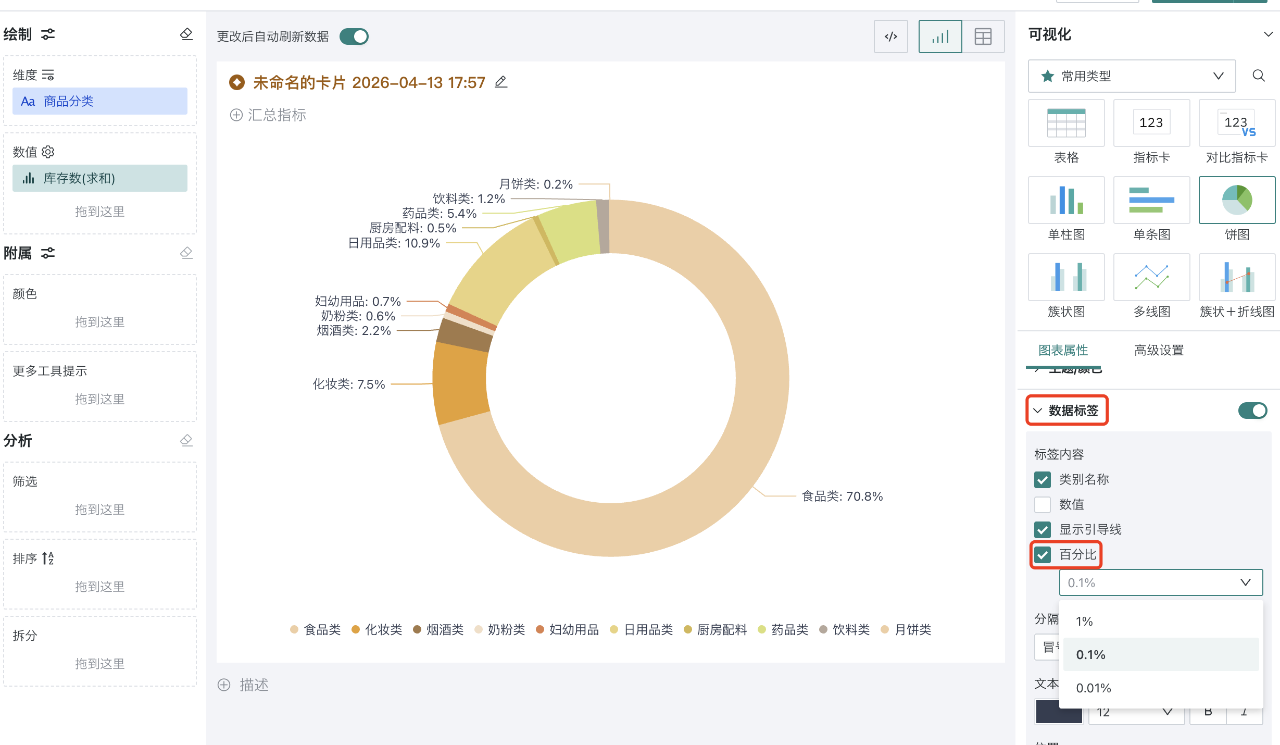Screen dimensions: 1280x745
Task: Check the 数值 label checkbox
Action: 1043,504
